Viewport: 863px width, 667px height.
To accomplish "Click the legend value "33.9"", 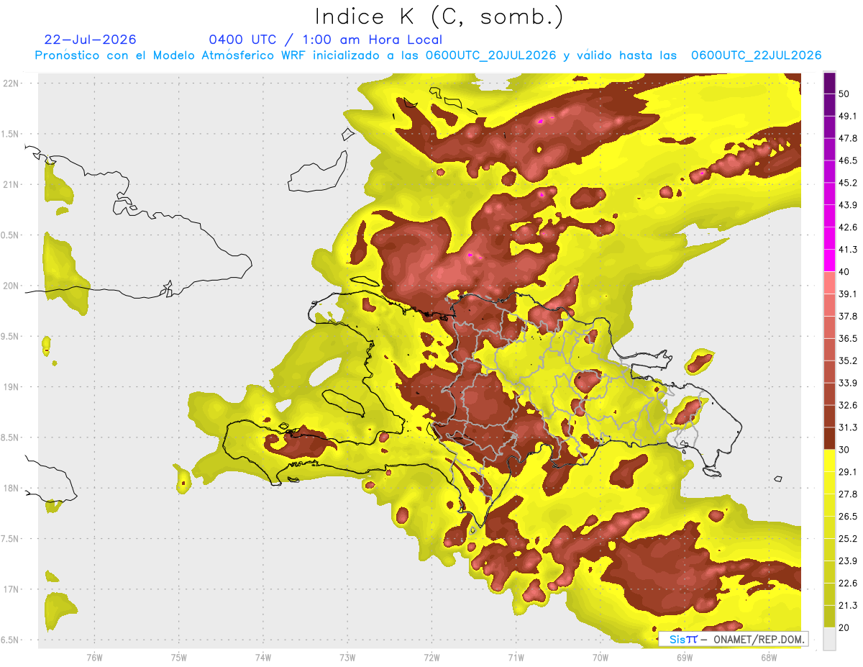I will [849, 383].
